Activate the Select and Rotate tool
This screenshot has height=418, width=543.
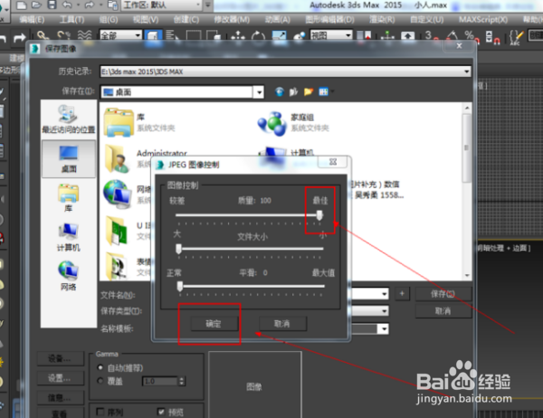pyautogui.click(x=258, y=35)
